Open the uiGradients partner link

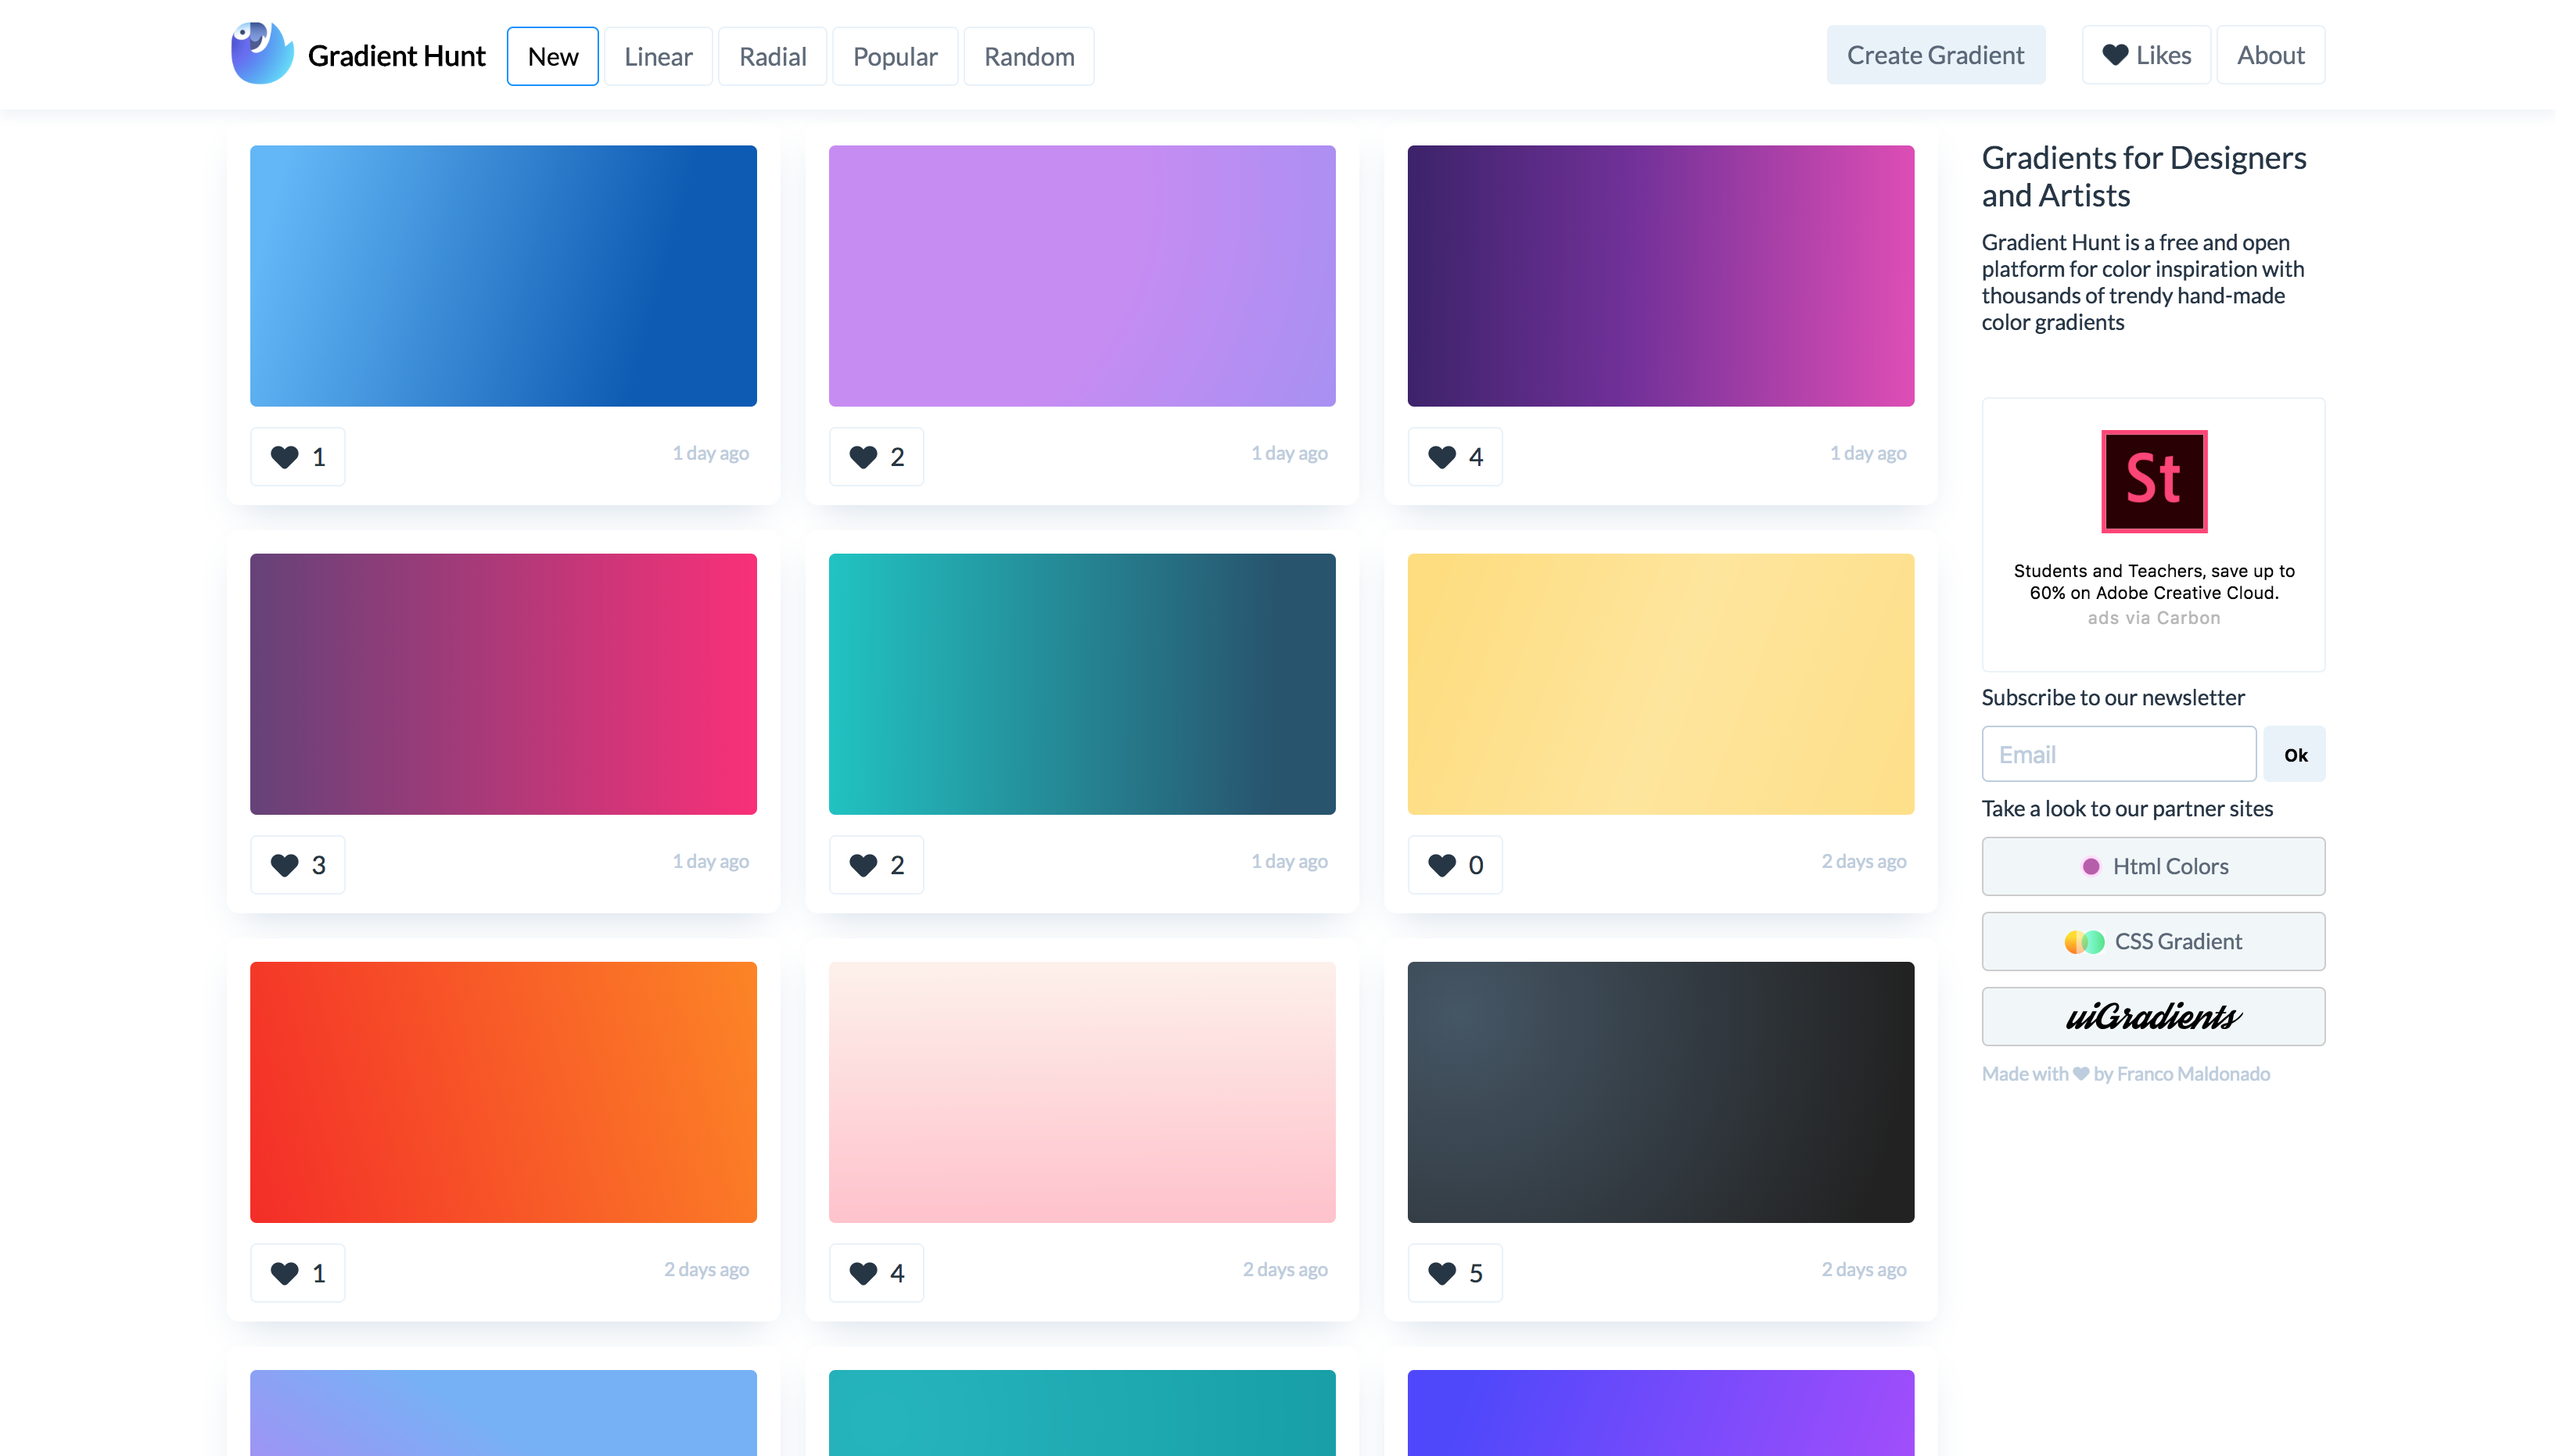(2152, 1016)
